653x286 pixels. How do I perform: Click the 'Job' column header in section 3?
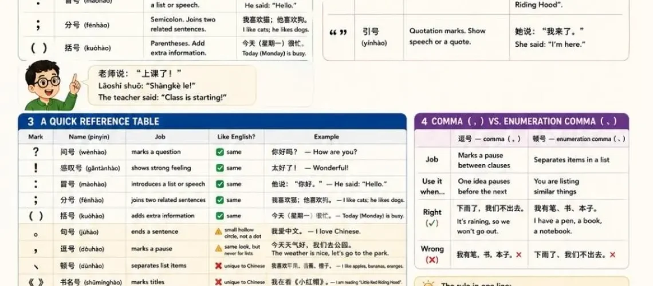pyautogui.click(x=160, y=137)
